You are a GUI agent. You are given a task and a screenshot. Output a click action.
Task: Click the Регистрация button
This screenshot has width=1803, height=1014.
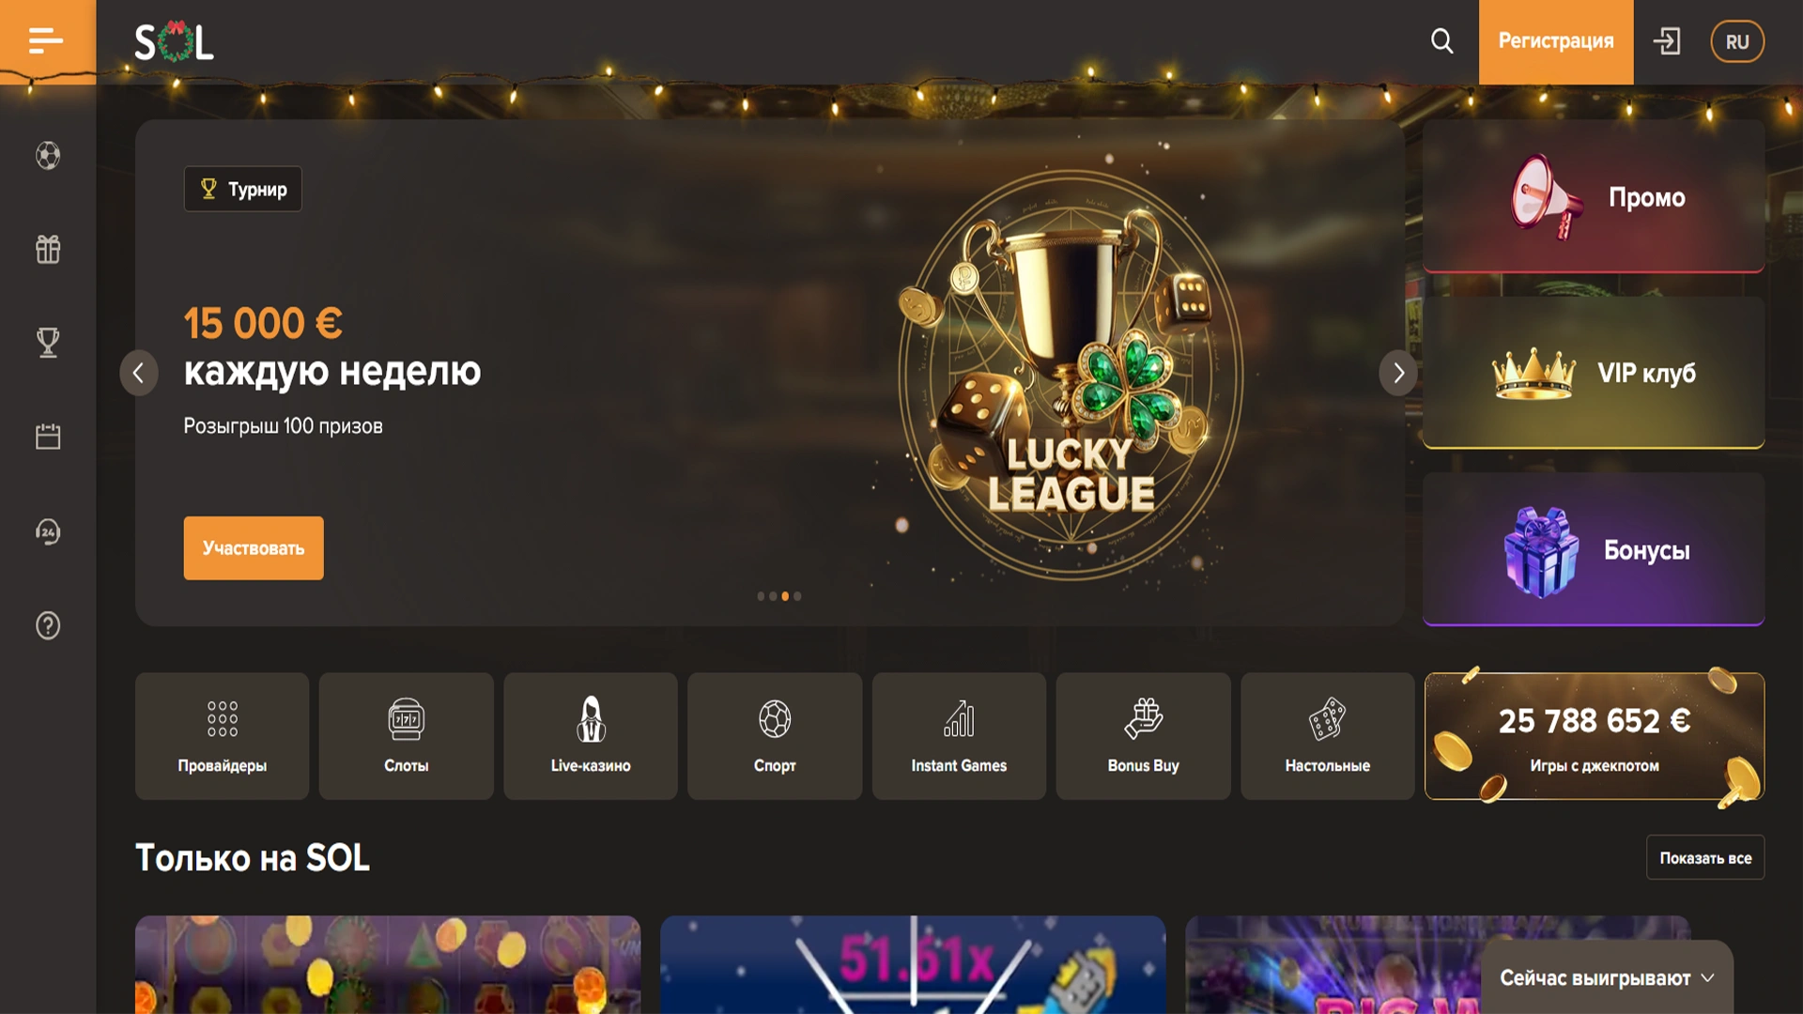1556,42
